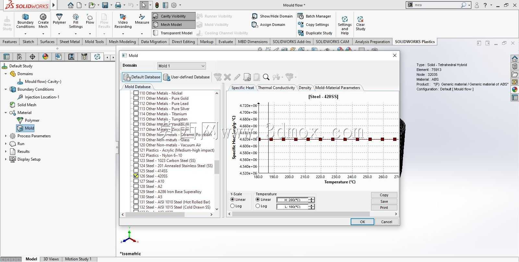Click the command search field
The width and height of the screenshot is (519, 262).
(x=436, y=5)
